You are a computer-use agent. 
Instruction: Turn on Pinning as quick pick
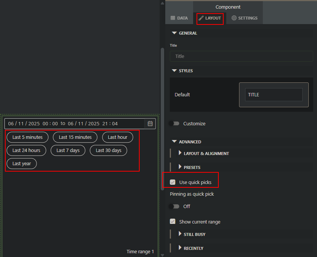pyautogui.click(x=174, y=206)
